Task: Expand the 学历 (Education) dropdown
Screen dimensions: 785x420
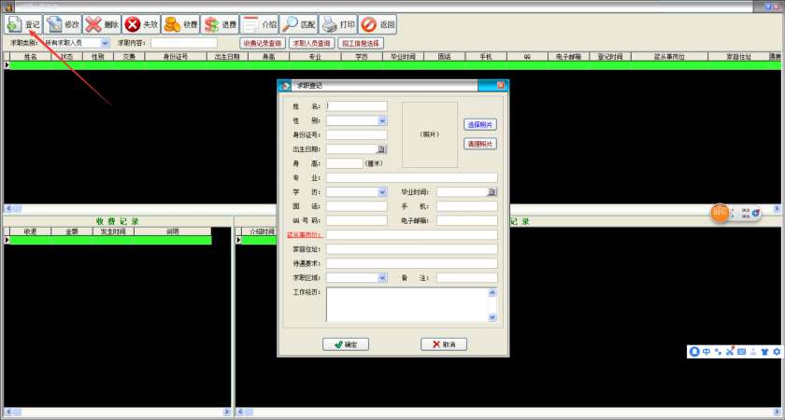Action: coord(381,191)
